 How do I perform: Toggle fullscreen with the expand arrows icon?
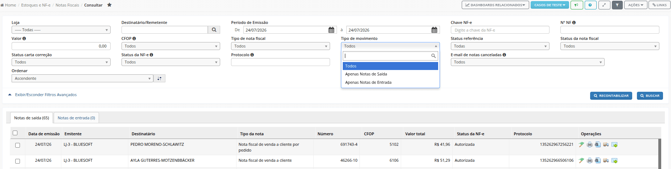click(x=604, y=5)
